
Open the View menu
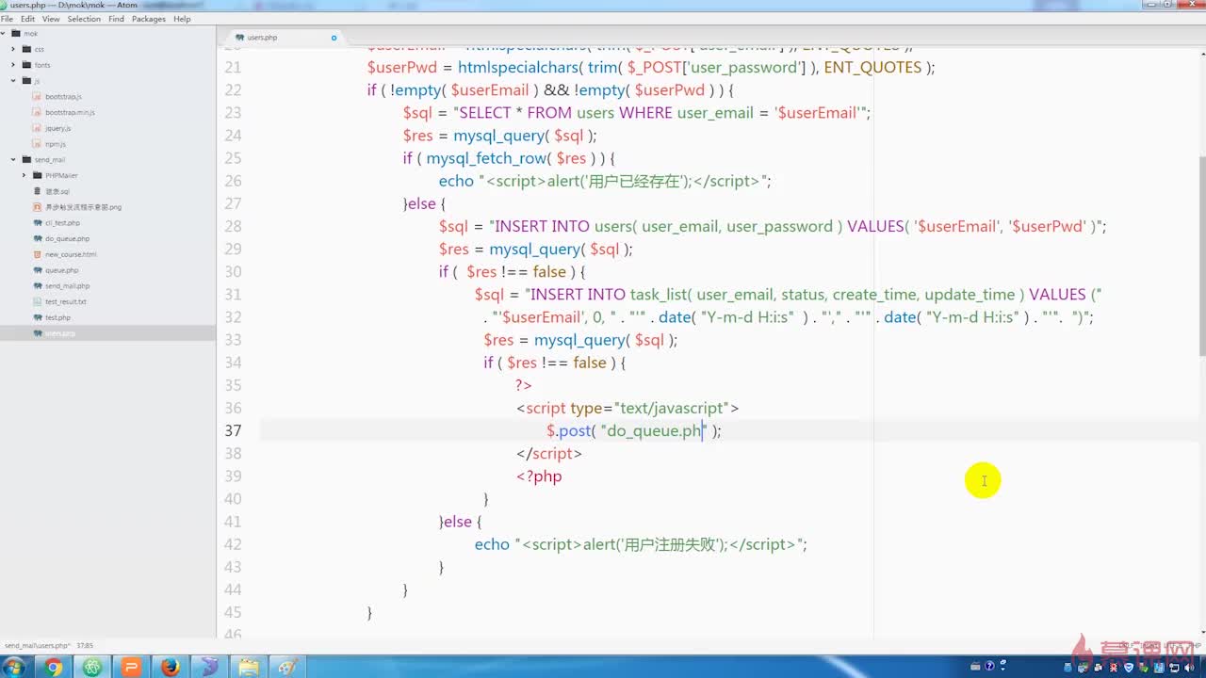tap(51, 19)
